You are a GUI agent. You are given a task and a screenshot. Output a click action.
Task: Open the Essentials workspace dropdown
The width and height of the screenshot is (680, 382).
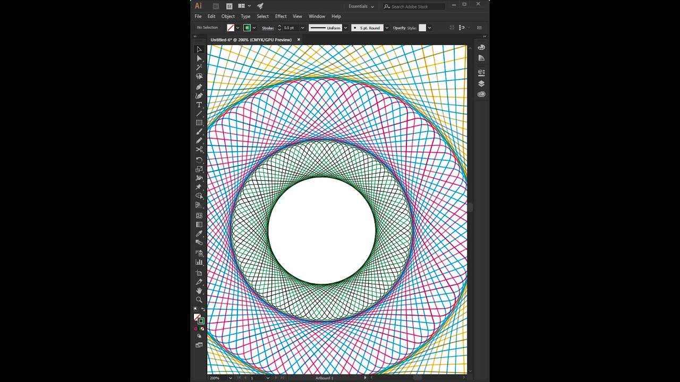pos(361,6)
